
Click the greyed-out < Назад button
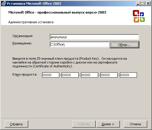click(x=84, y=124)
